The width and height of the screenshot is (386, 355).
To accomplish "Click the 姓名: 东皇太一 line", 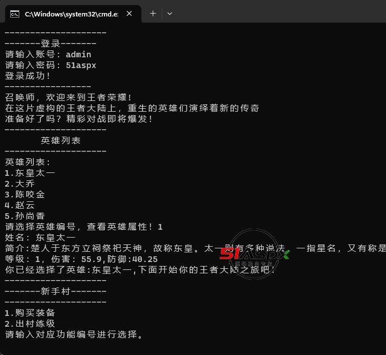I will [x=40, y=238].
